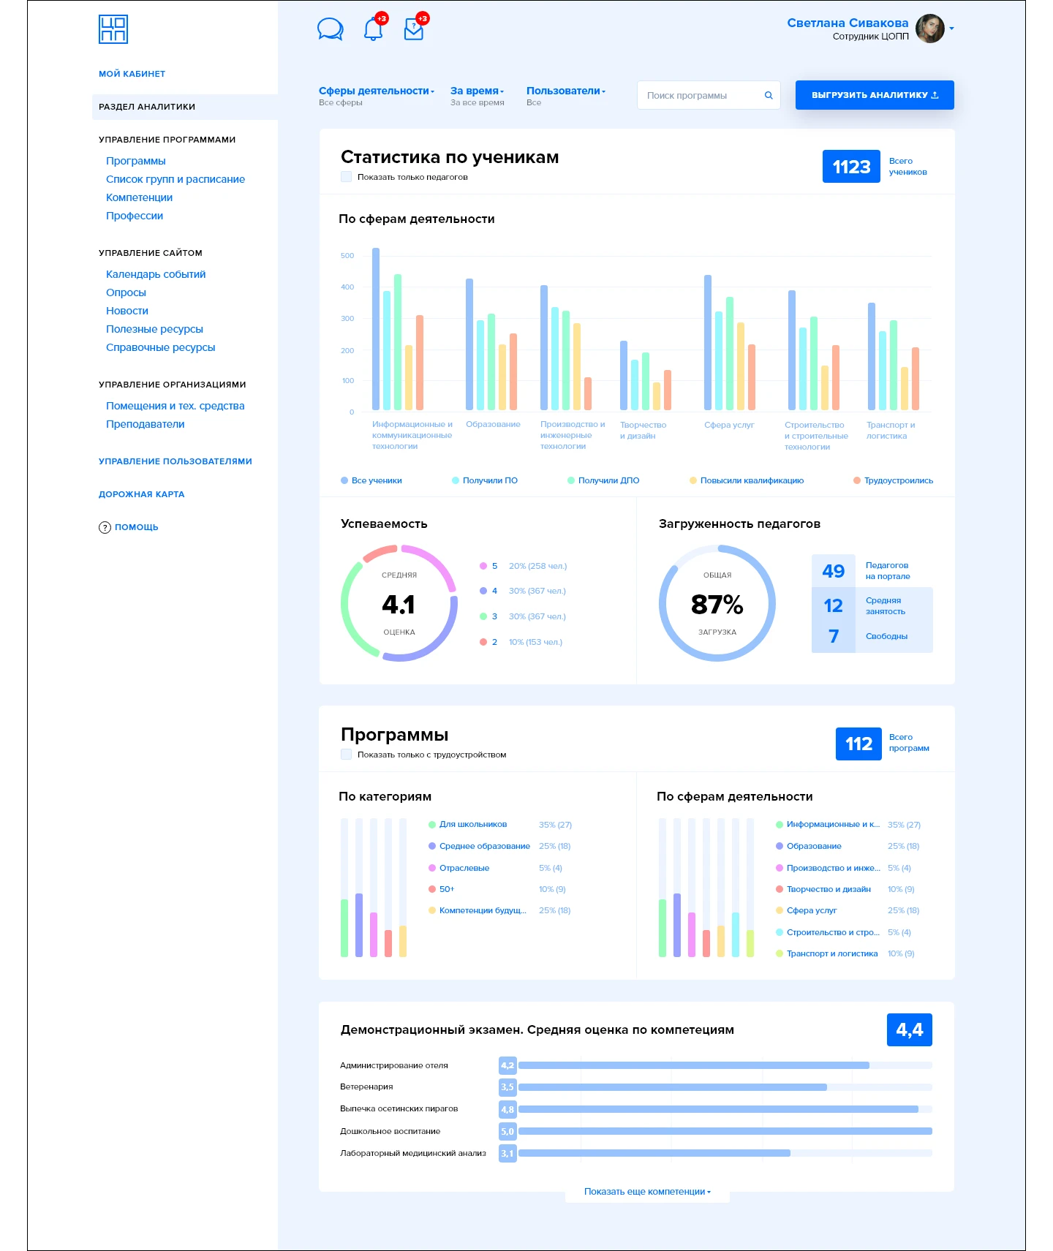Viewport: 1053px width, 1251px height.
Task: Open 'Преподаватели' link
Action: click(x=146, y=424)
